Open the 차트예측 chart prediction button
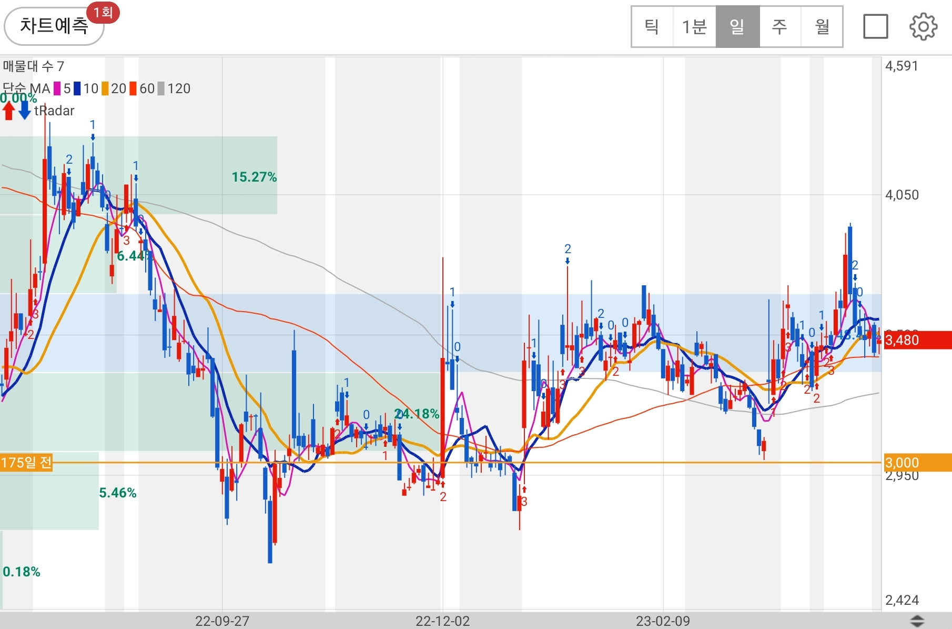Screen dimensions: 952x629 click(x=54, y=26)
